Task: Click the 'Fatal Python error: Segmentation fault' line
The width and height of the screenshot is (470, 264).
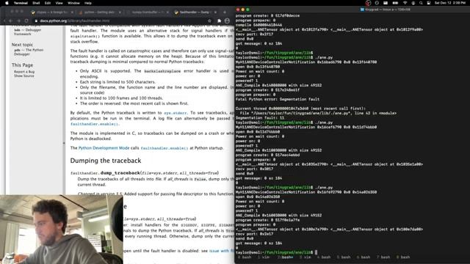Action: [278, 100]
